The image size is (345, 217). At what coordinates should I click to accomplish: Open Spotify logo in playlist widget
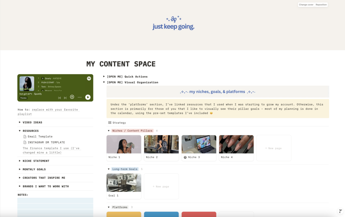click(89, 79)
